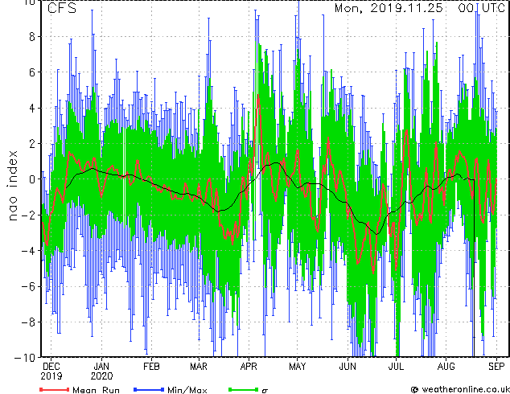Viewport: 510px width, 394px height.
Task: Click the blue Min/Max legend line
Action: tap(149, 389)
